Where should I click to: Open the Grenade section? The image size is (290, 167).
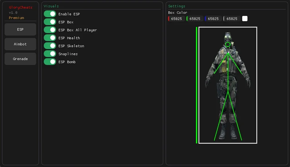pos(20,59)
